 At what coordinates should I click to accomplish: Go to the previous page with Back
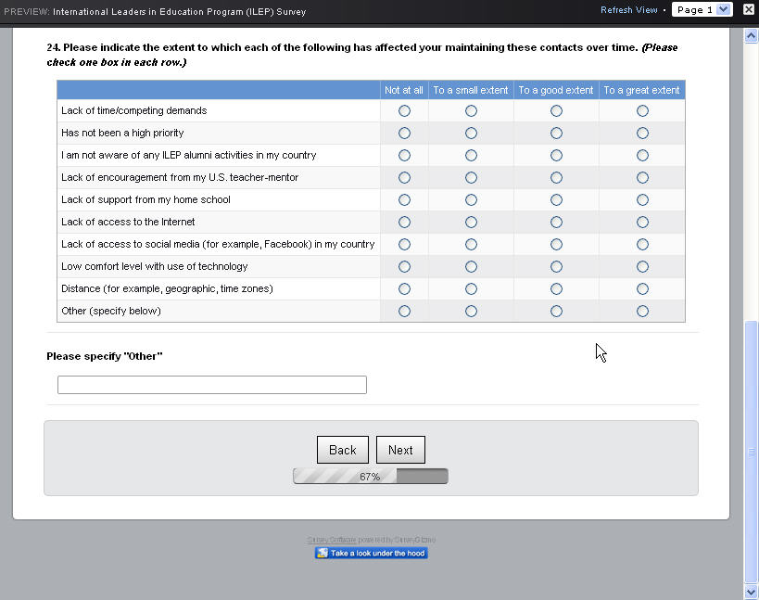click(x=342, y=450)
